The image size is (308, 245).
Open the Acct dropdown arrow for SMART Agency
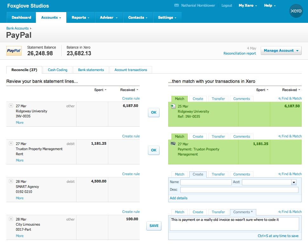click(x=294, y=182)
